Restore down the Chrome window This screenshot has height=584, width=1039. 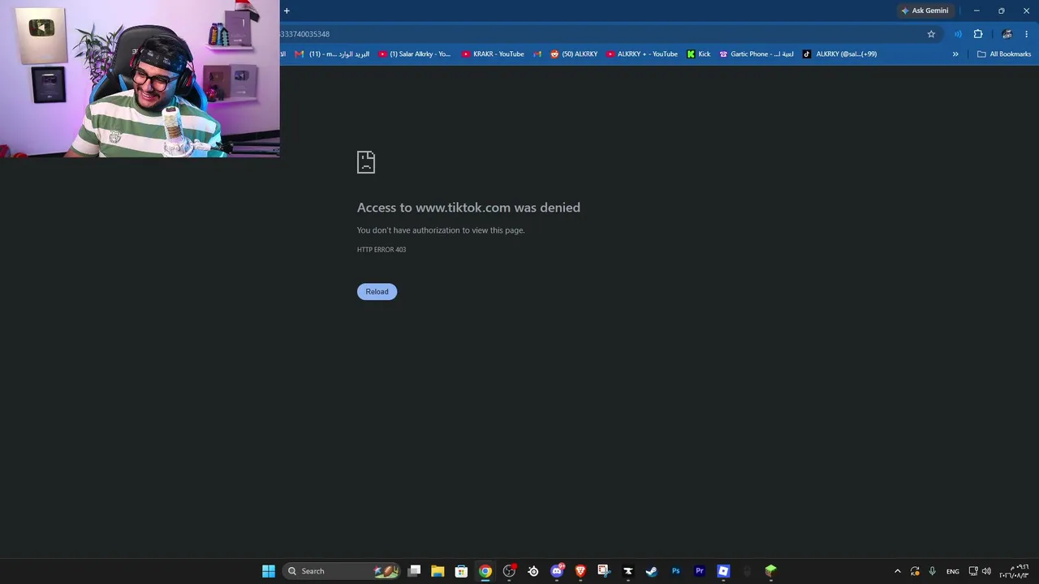point(1002,11)
